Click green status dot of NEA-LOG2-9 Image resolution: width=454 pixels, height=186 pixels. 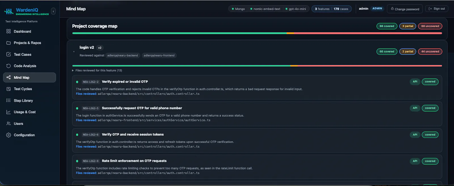tap(77, 161)
